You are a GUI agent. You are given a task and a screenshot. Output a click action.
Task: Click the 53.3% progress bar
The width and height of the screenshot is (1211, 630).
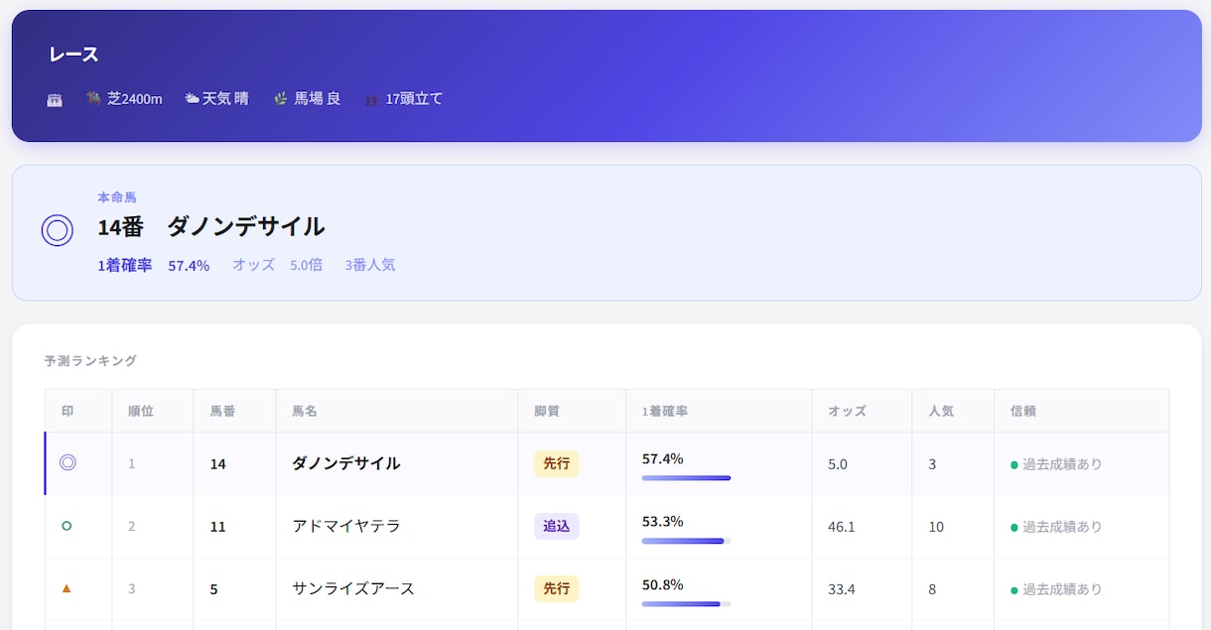tap(686, 541)
